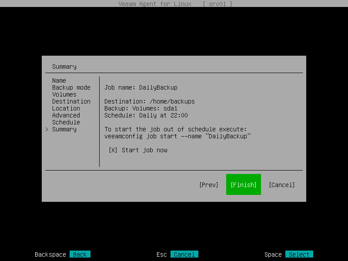Click the Back hint in the bottom bar
This screenshot has height=261, width=348.
click(80, 254)
